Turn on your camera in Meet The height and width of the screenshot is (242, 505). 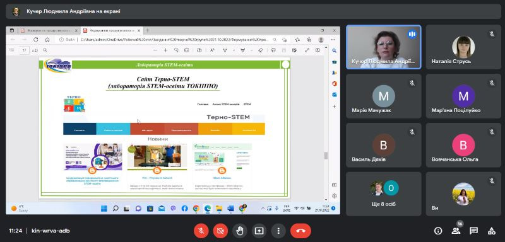pos(220,231)
